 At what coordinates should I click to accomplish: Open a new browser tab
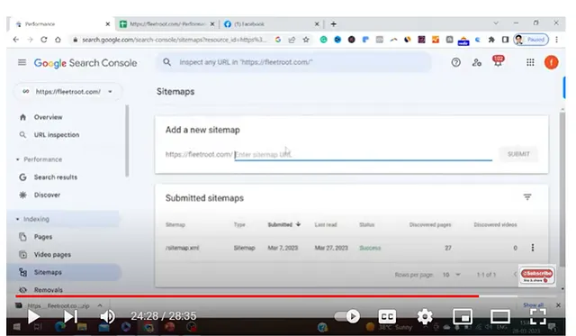(x=333, y=24)
